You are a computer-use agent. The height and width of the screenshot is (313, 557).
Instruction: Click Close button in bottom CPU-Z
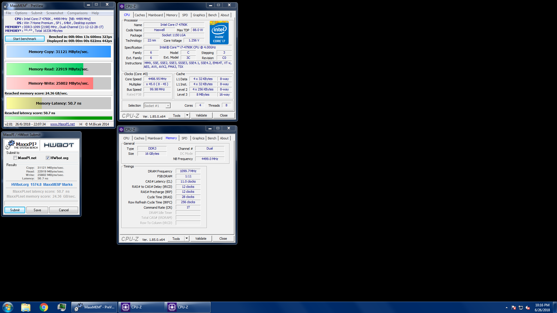pyautogui.click(x=223, y=239)
